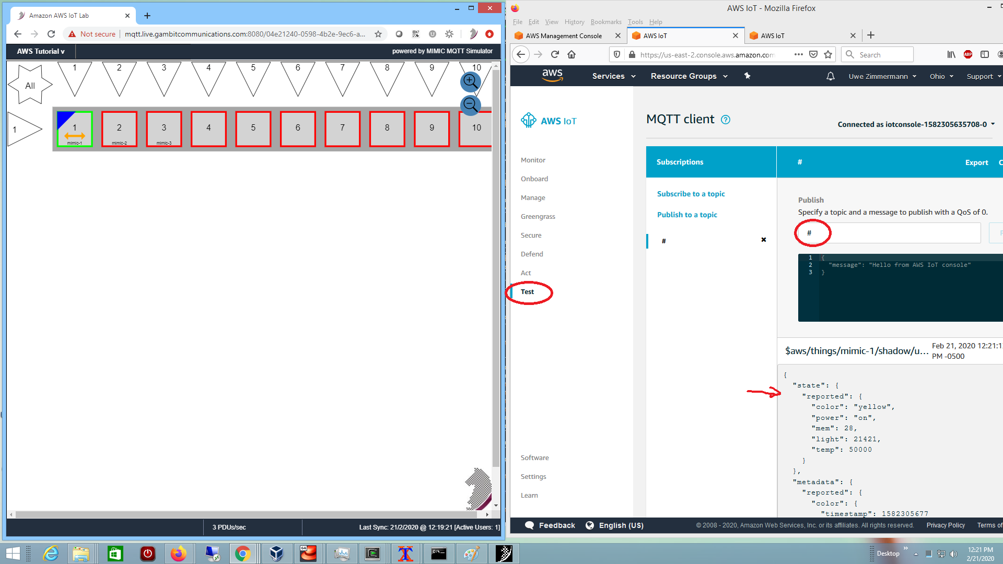Viewport: 1003px width, 564px height.
Task: Select agent square 8
Action: pyautogui.click(x=387, y=129)
